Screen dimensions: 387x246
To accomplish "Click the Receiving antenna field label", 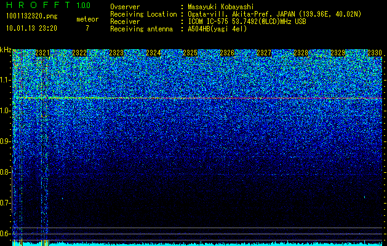I will 142,29.
